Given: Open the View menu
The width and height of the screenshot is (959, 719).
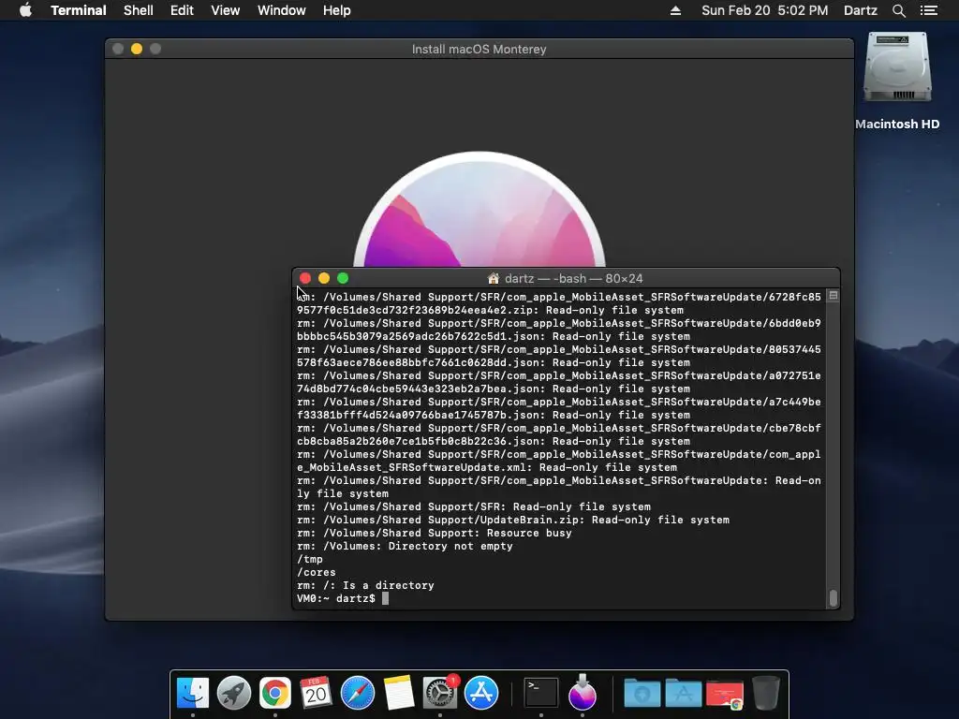Looking at the screenshot, I should (x=225, y=10).
